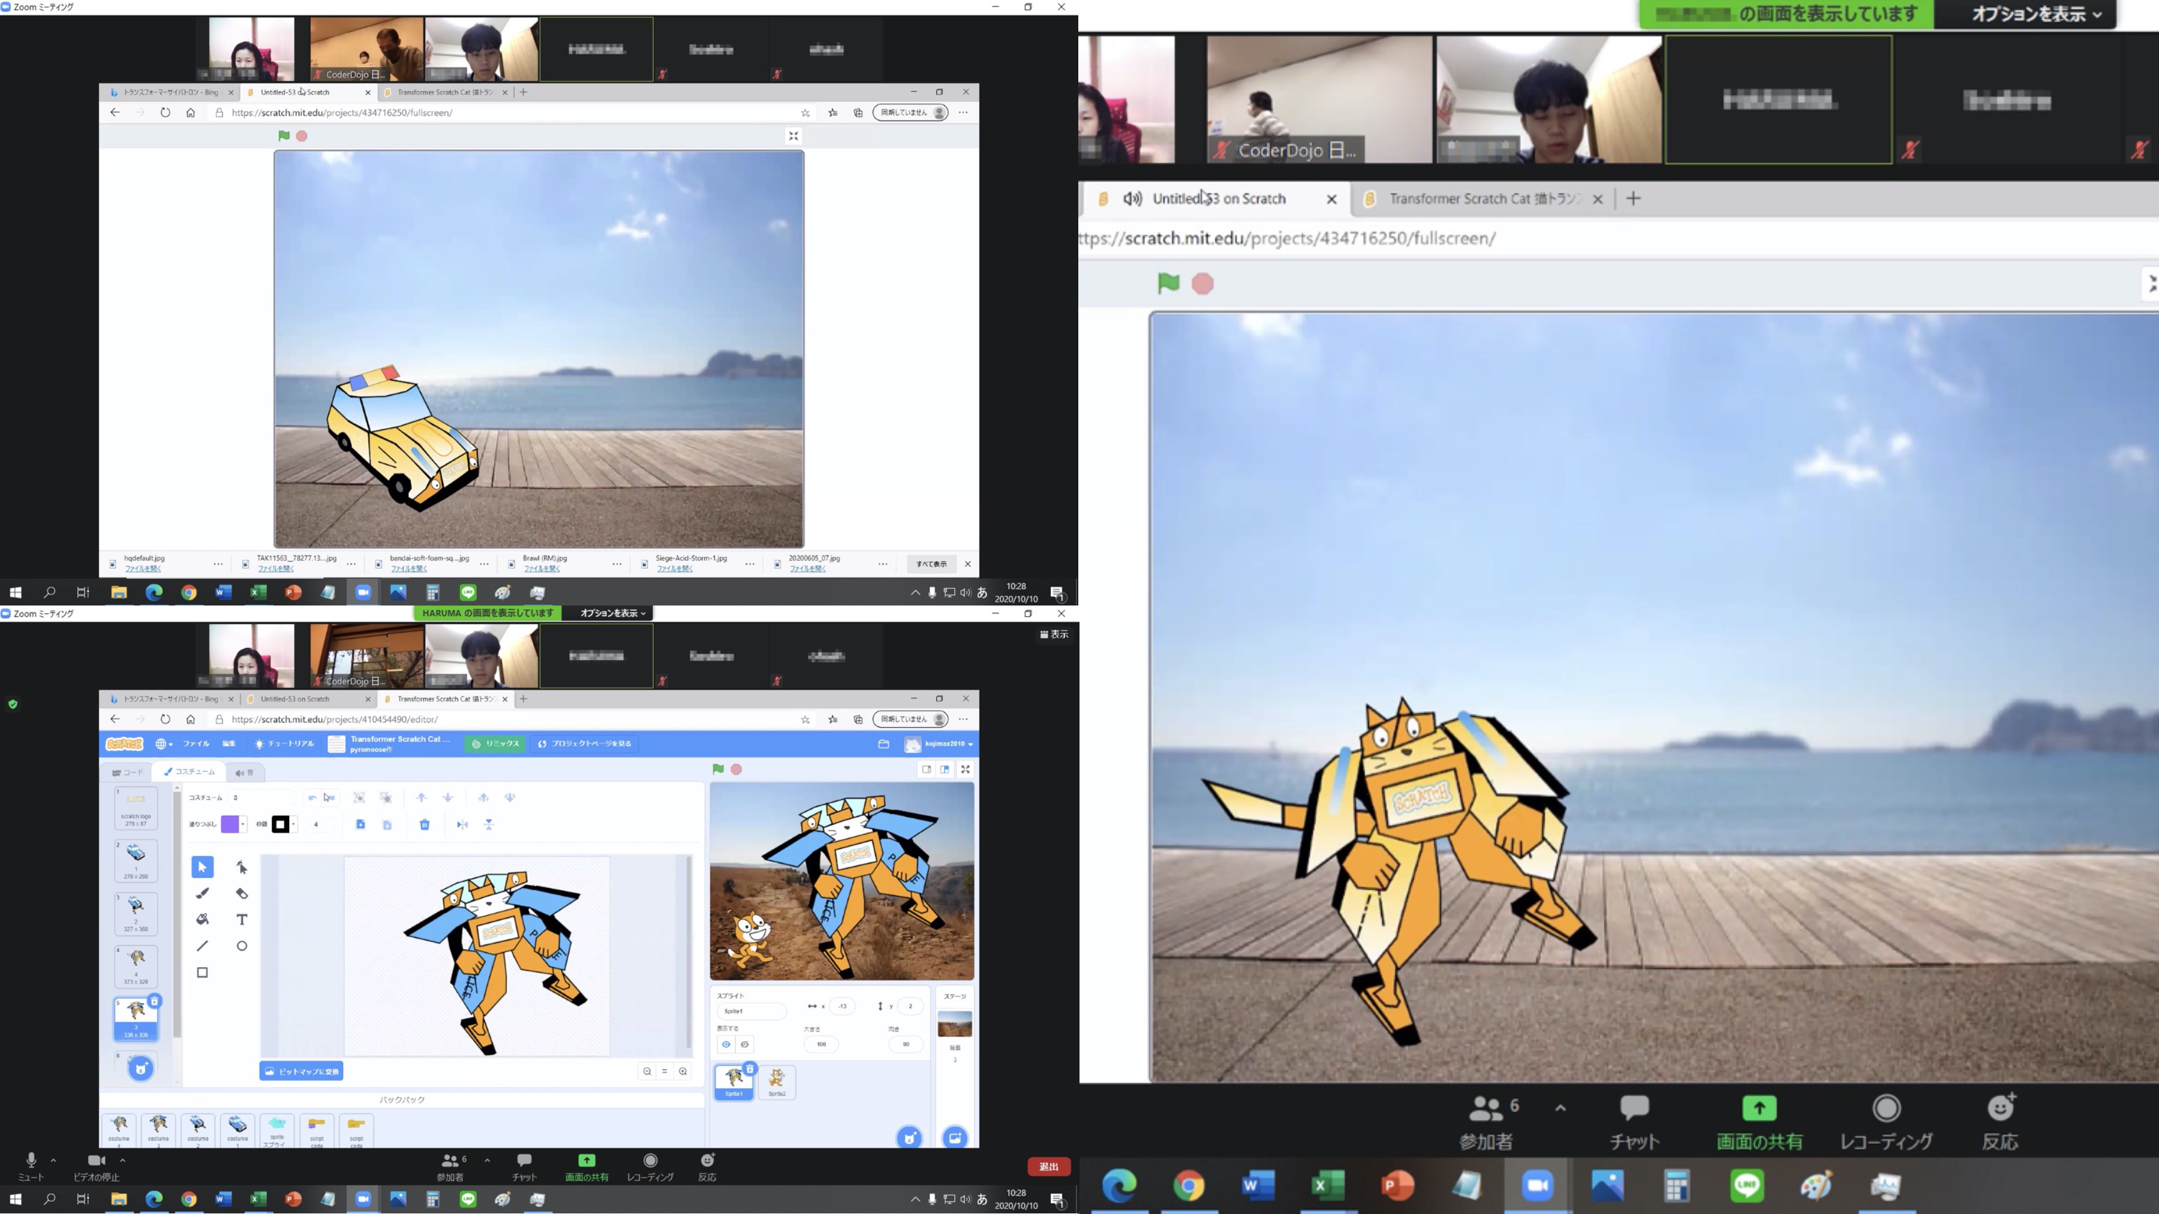The height and width of the screenshot is (1214, 2159).
Task: Select the Rectangle shape tool
Action: point(202,973)
